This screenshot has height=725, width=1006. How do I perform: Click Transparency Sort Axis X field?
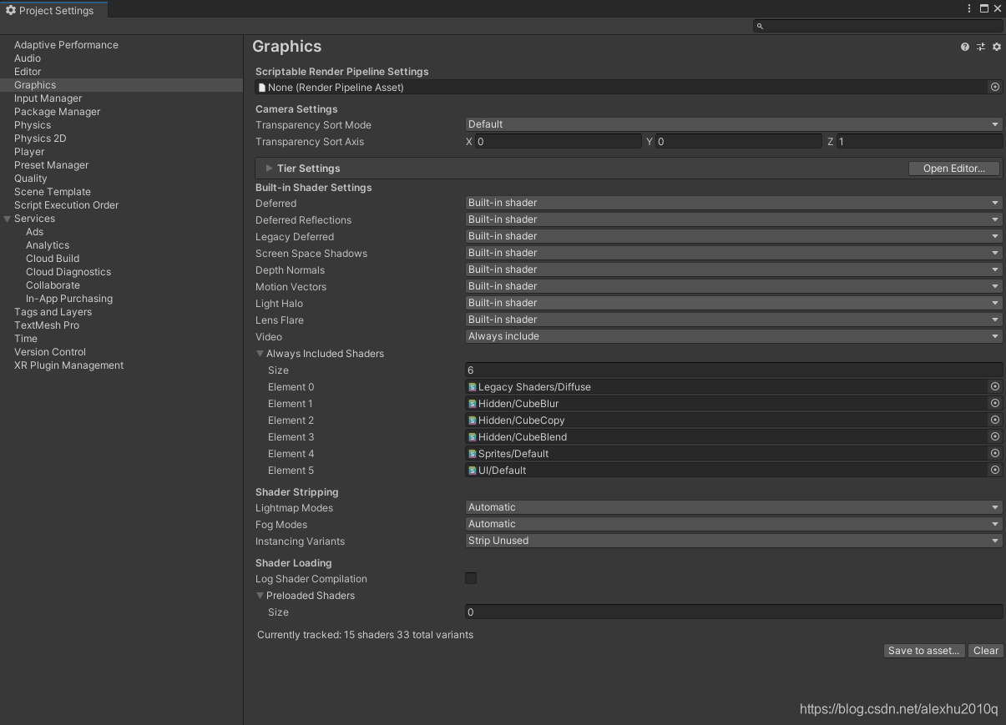tap(559, 142)
